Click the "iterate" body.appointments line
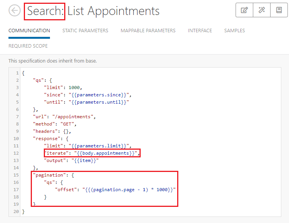 tap(91, 154)
